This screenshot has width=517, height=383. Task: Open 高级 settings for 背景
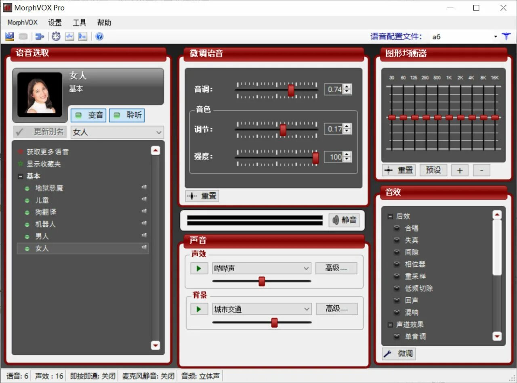coord(337,309)
